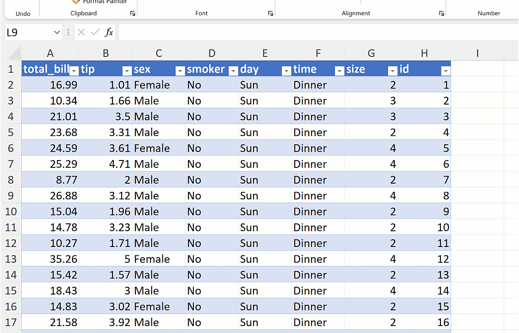Click the Enter checkmark in formula bar

95,32
